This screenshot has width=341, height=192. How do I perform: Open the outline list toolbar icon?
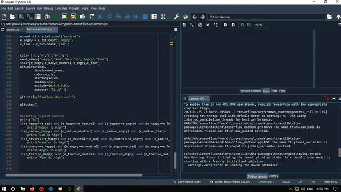[38, 17]
